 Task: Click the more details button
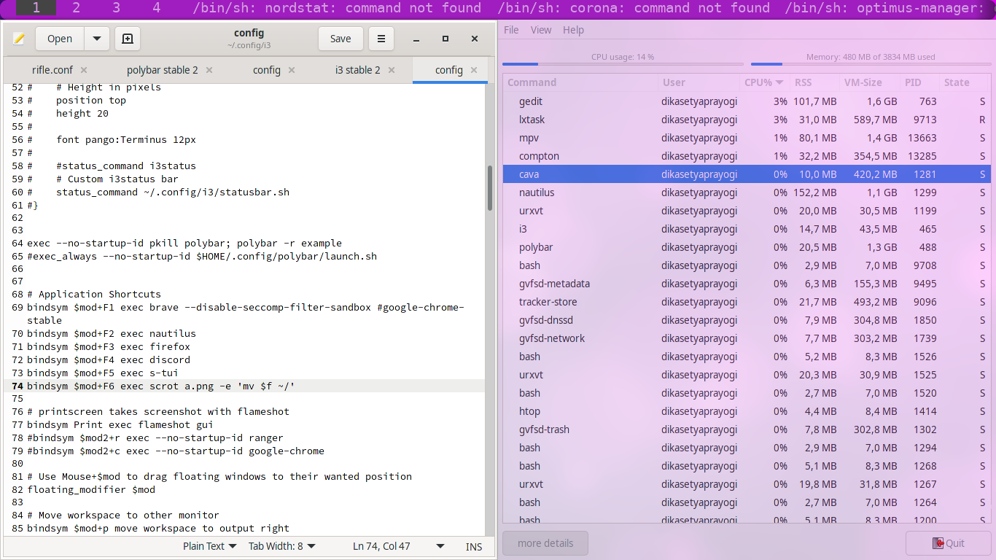pyautogui.click(x=545, y=543)
